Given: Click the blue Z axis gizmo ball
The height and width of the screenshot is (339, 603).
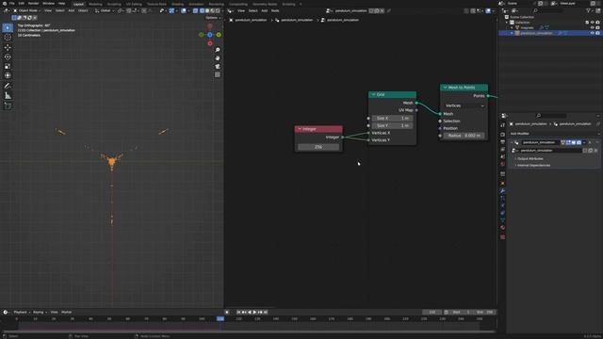Looking at the screenshot, I should pos(209,35).
